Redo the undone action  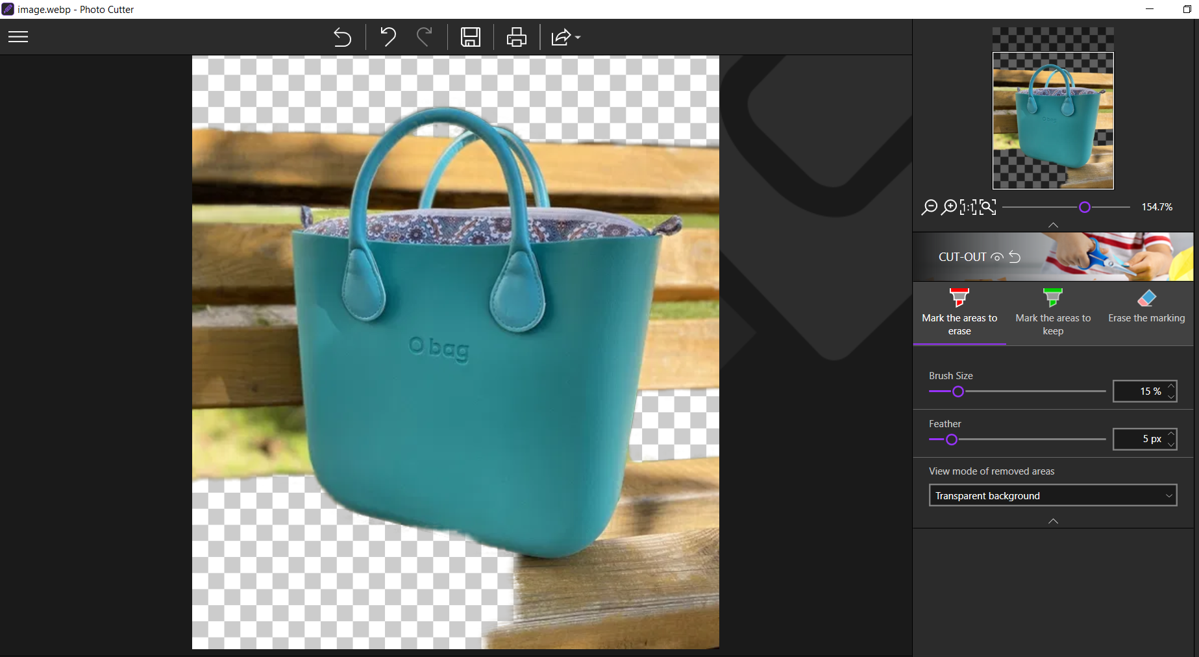(424, 37)
